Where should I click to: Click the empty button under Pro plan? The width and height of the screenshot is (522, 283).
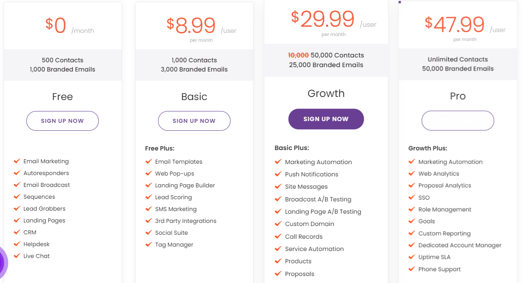pos(458,120)
